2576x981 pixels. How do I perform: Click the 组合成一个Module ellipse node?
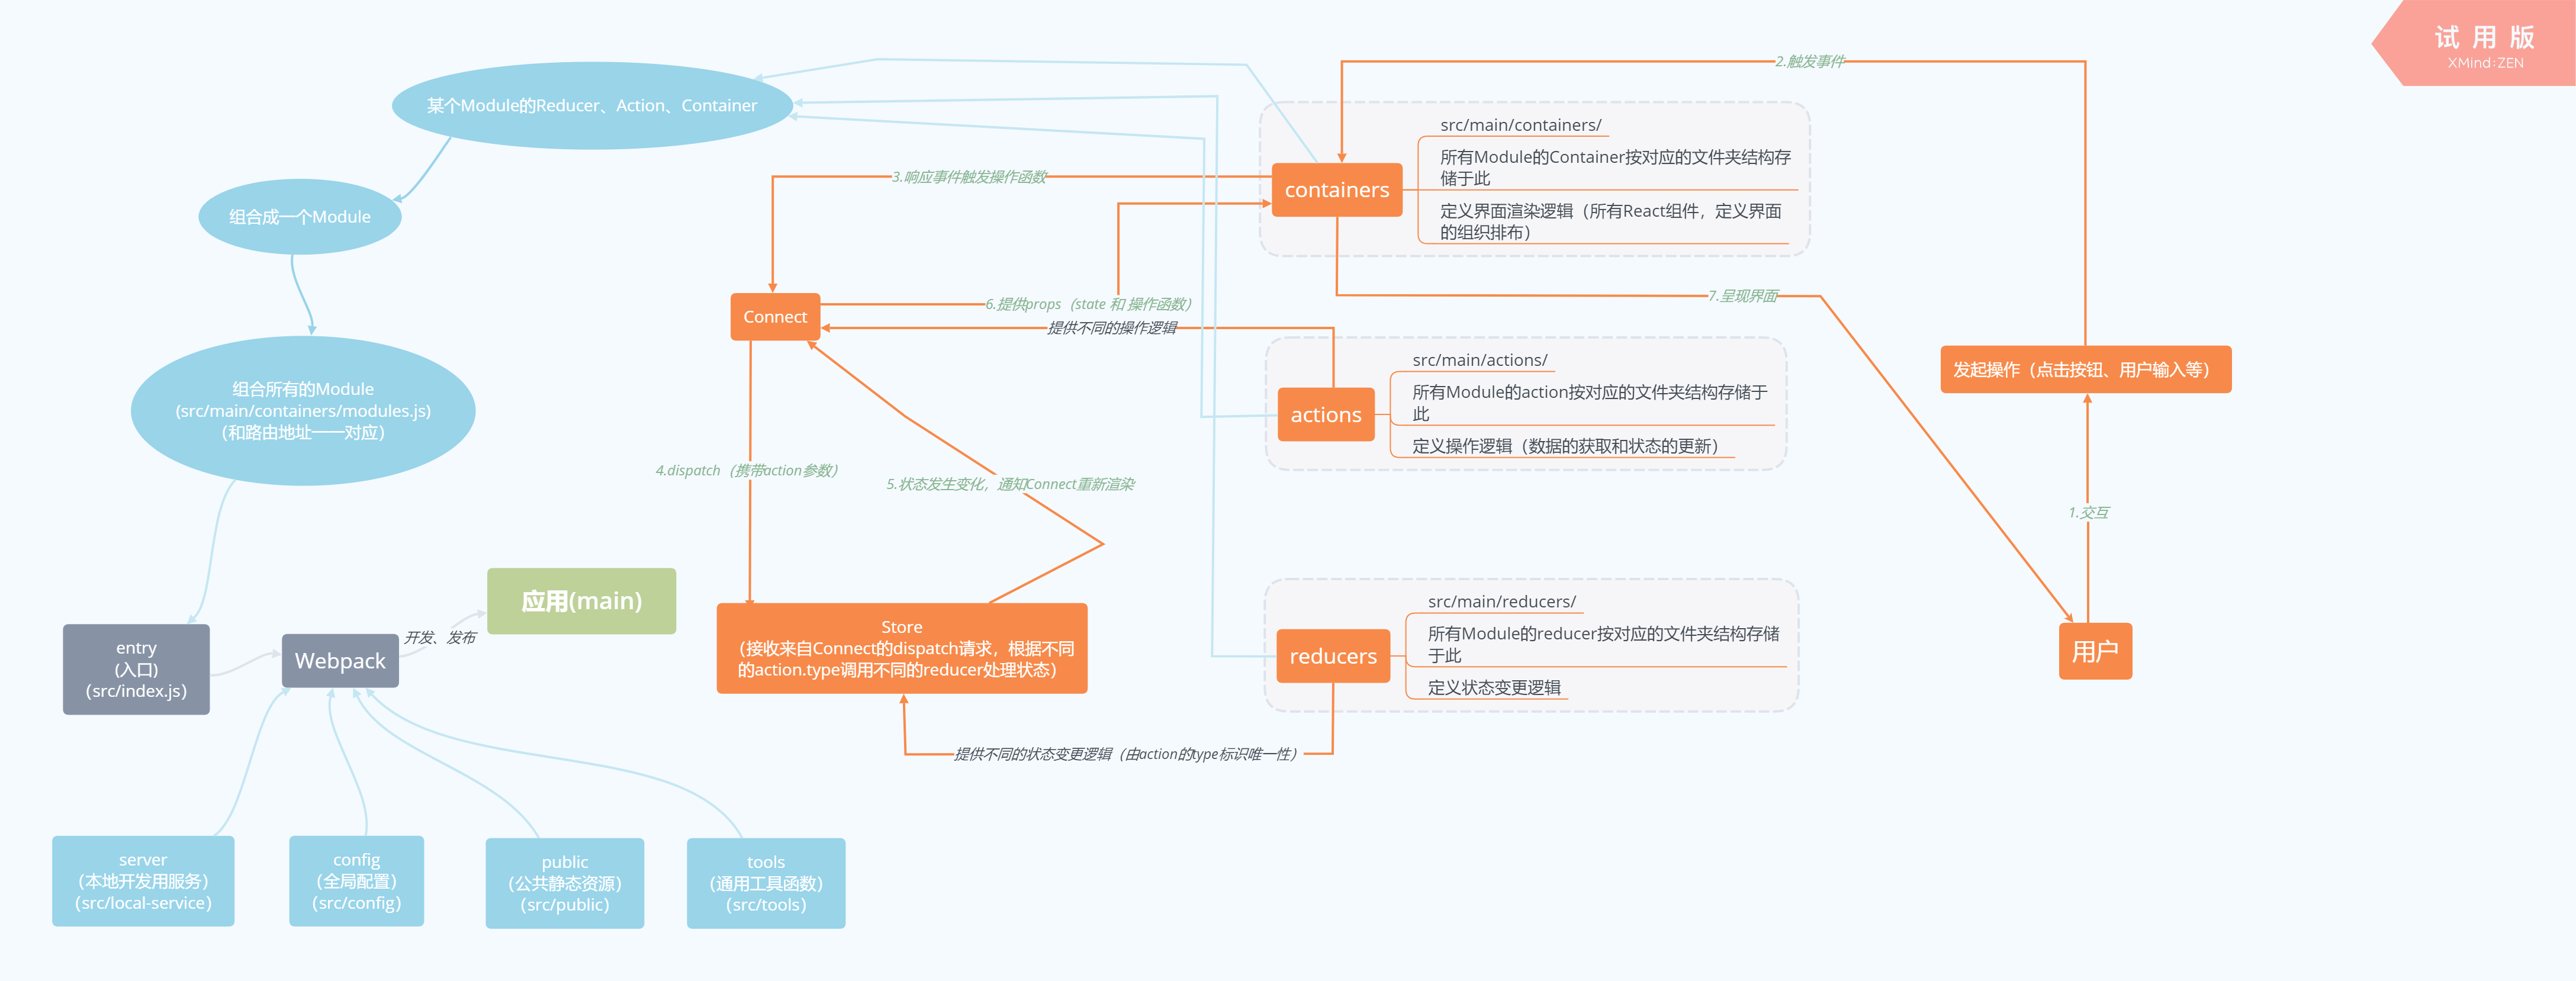point(279,214)
